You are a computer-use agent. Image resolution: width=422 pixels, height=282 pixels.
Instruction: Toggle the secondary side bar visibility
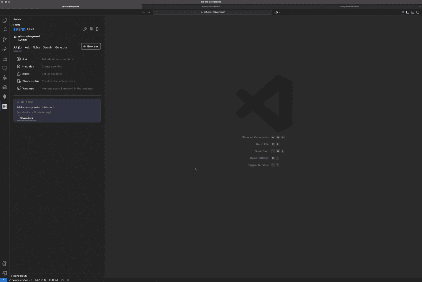pyautogui.click(x=418, y=12)
